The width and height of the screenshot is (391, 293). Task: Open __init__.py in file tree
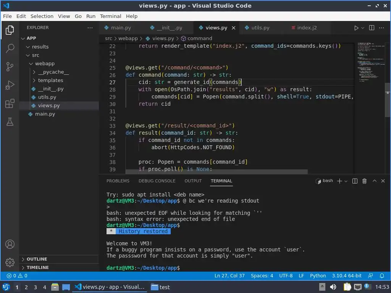[59, 89]
